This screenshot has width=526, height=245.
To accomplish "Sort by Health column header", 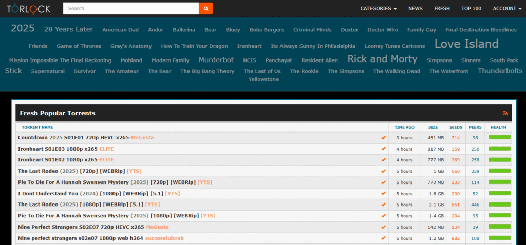I will pyautogui.click(x=498, y=127).
